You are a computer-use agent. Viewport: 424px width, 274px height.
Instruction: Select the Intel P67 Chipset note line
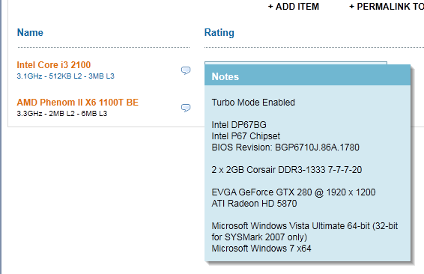(246, 136)
